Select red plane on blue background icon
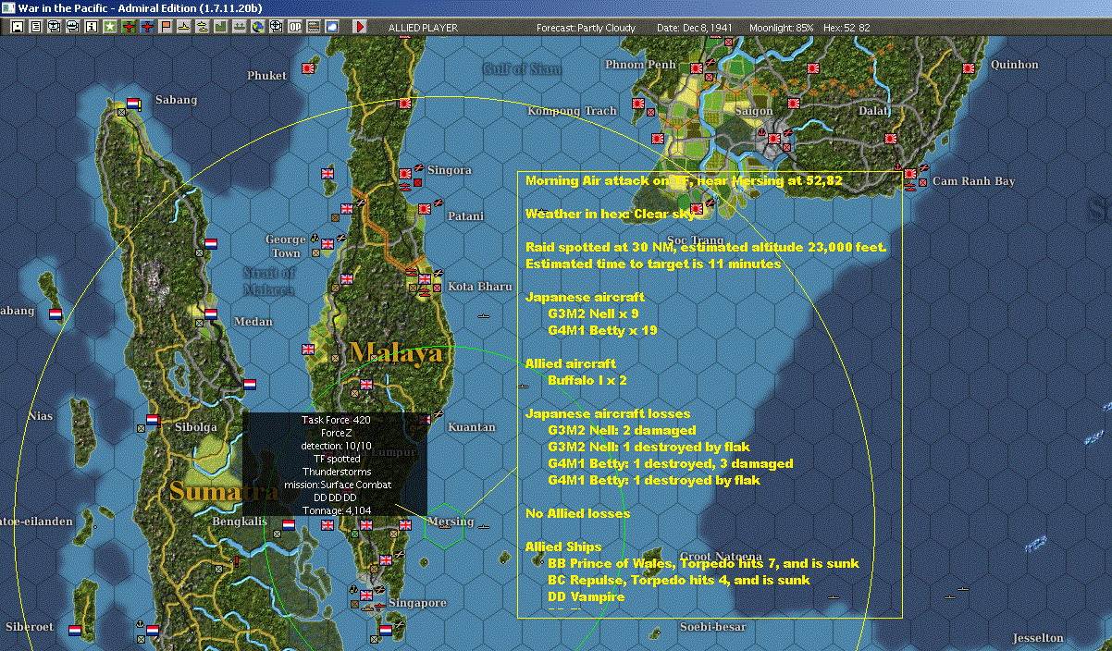1112x651 pixels. pyautogui.click(x=147, y=28)
